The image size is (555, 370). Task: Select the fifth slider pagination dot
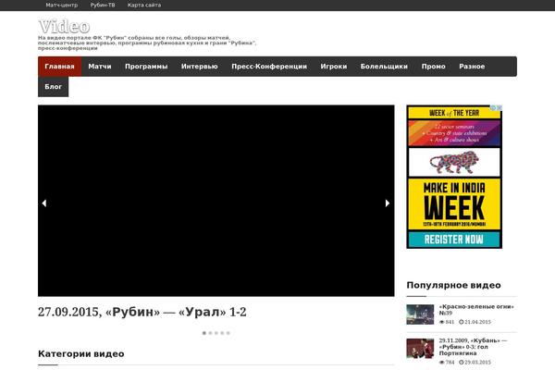point(228,333)
